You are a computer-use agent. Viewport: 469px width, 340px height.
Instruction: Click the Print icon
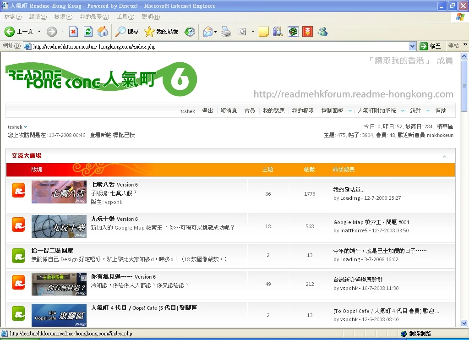[x=226, y=32]
